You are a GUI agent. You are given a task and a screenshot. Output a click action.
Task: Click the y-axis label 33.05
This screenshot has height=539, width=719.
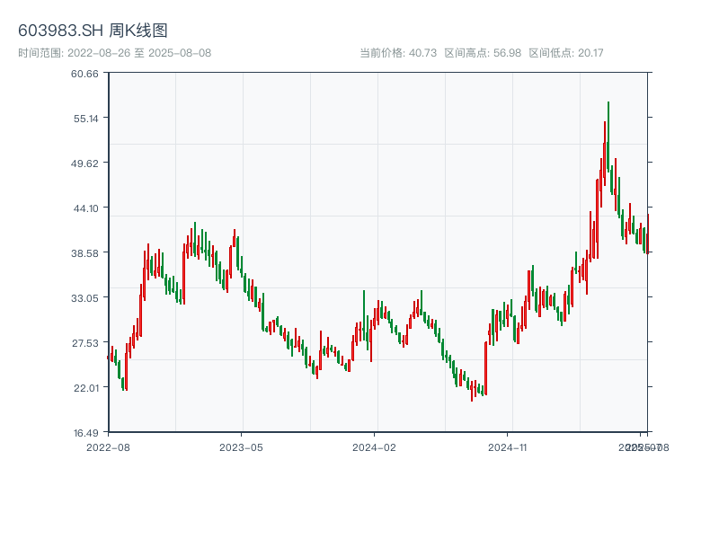[x=84, y=298]
